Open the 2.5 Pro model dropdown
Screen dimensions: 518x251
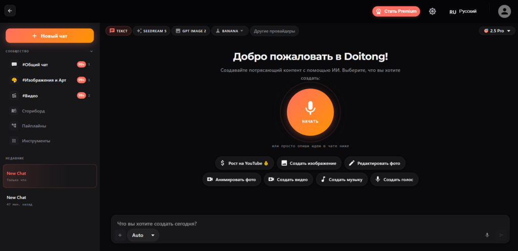pos(497,31)
